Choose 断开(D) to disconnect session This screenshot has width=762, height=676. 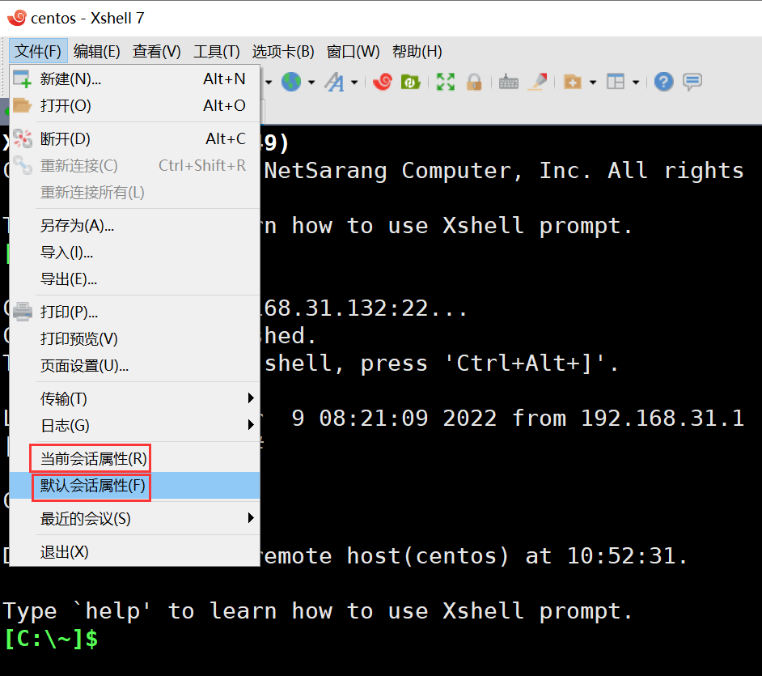[x=135, y=138]
